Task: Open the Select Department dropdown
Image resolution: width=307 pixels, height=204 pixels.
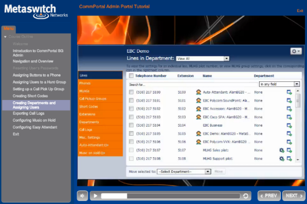Action: [x=184, y=171]
